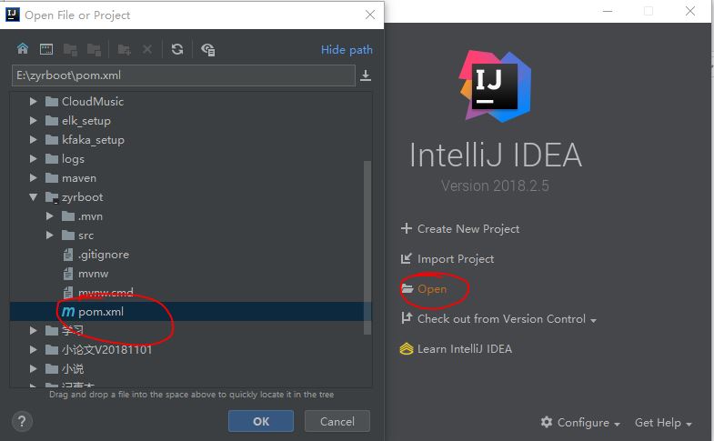
Task: Minimize the IntelliJ welcome window
Action: point(608,11)
